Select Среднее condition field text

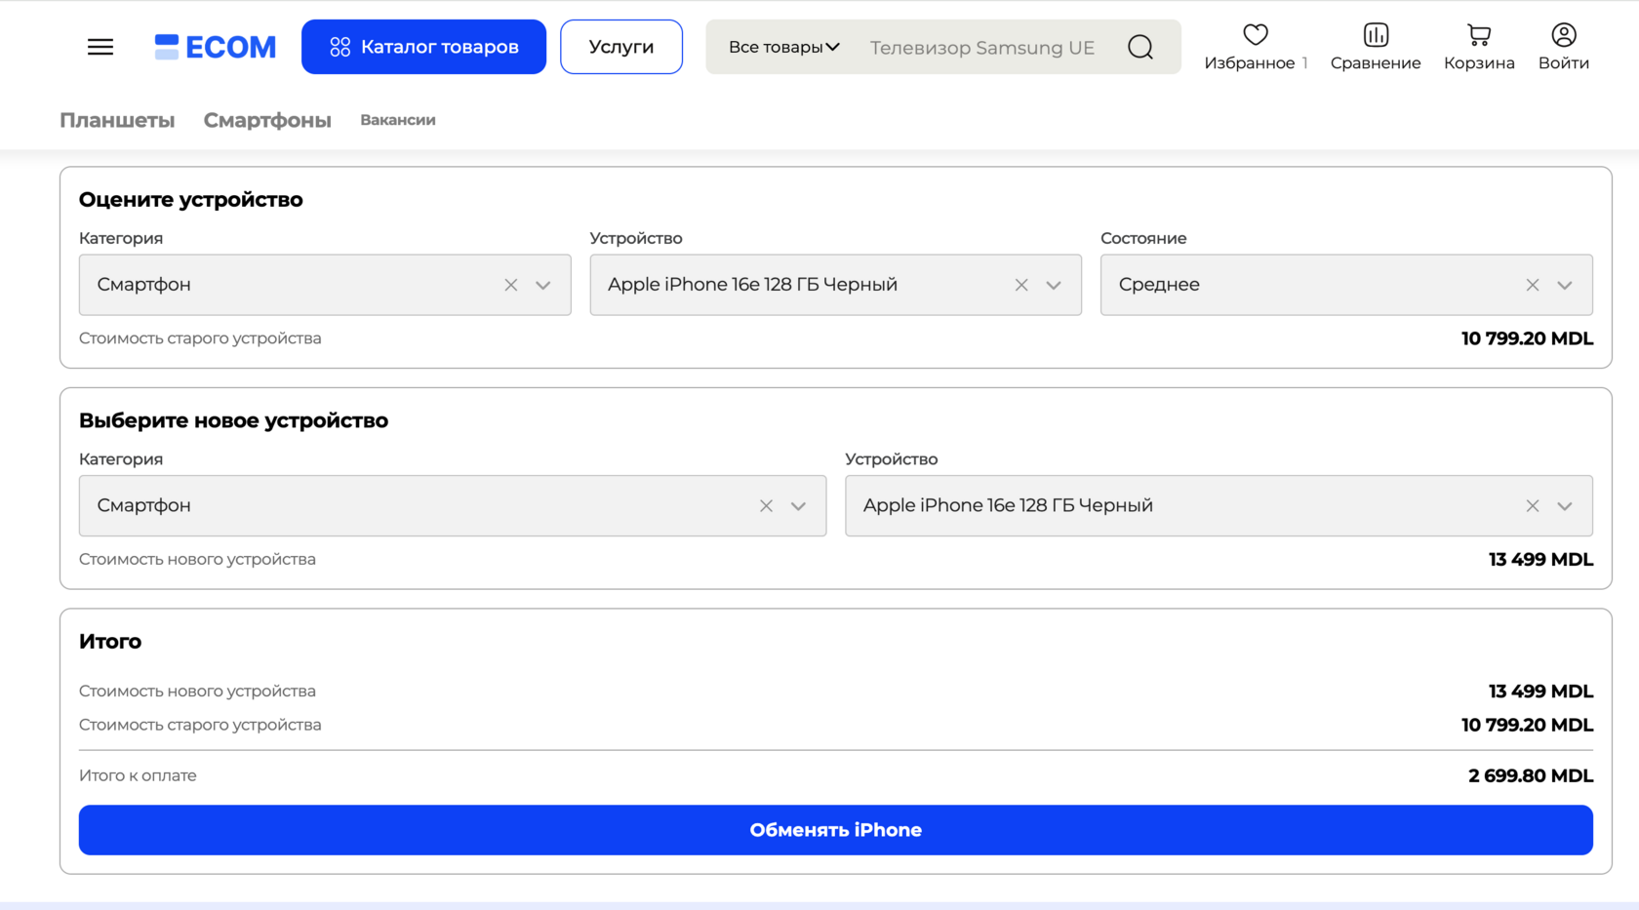click(1159, 285)
